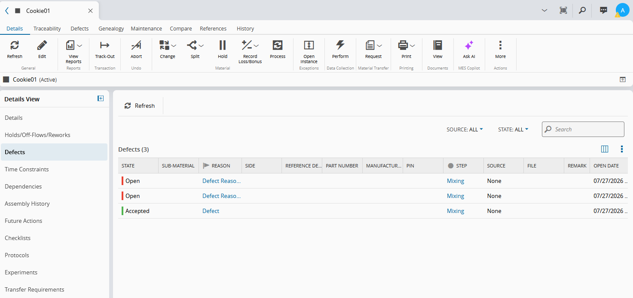
Task: Expand the Change dropdown arrow
Action: pos(174,46)
